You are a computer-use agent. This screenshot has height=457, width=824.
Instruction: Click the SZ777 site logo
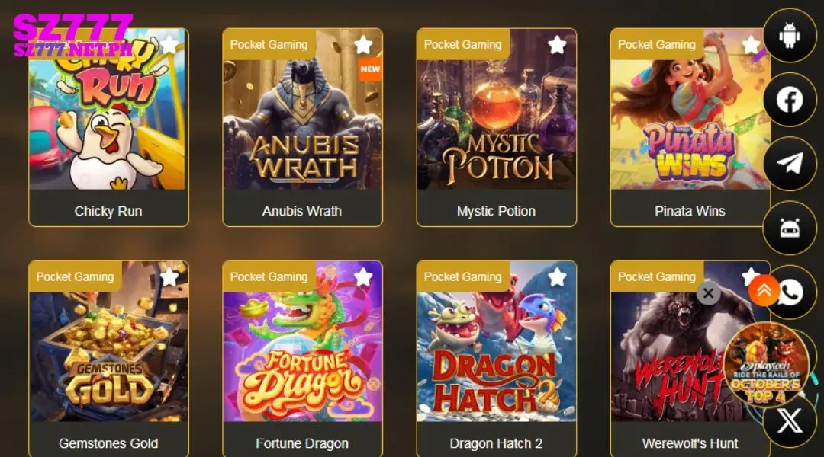73,35
